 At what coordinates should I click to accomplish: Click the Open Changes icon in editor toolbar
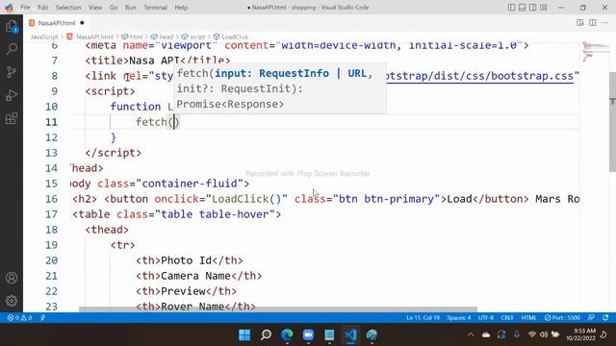coord(579,23)
